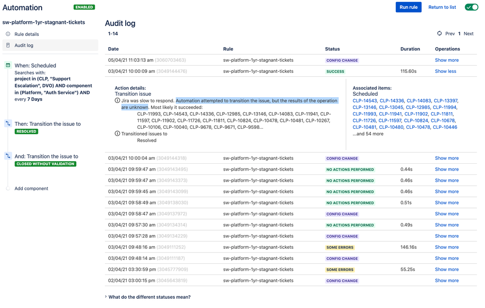The height and width of the screenshot is (308, 485).
Task: Select Audit log in sidebar
Action: (50, 45)
